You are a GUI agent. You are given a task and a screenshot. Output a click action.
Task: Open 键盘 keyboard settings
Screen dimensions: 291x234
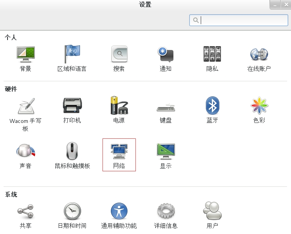166,113
